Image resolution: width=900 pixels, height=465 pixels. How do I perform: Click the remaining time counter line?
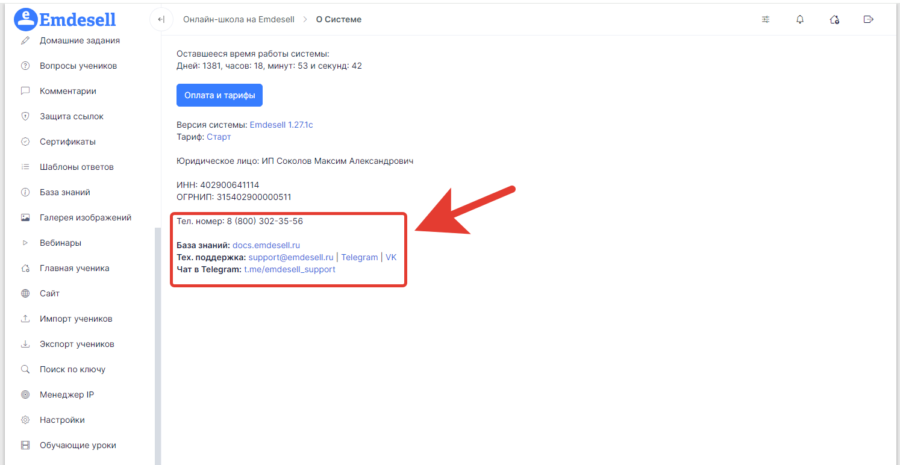tap(269, 66)
